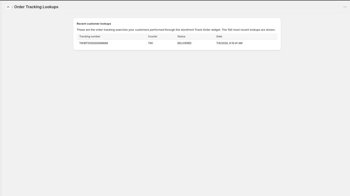Screen dimensions: 350x196
Task: Click the Order Tracking Lookups page title
Action: point(36,7)
